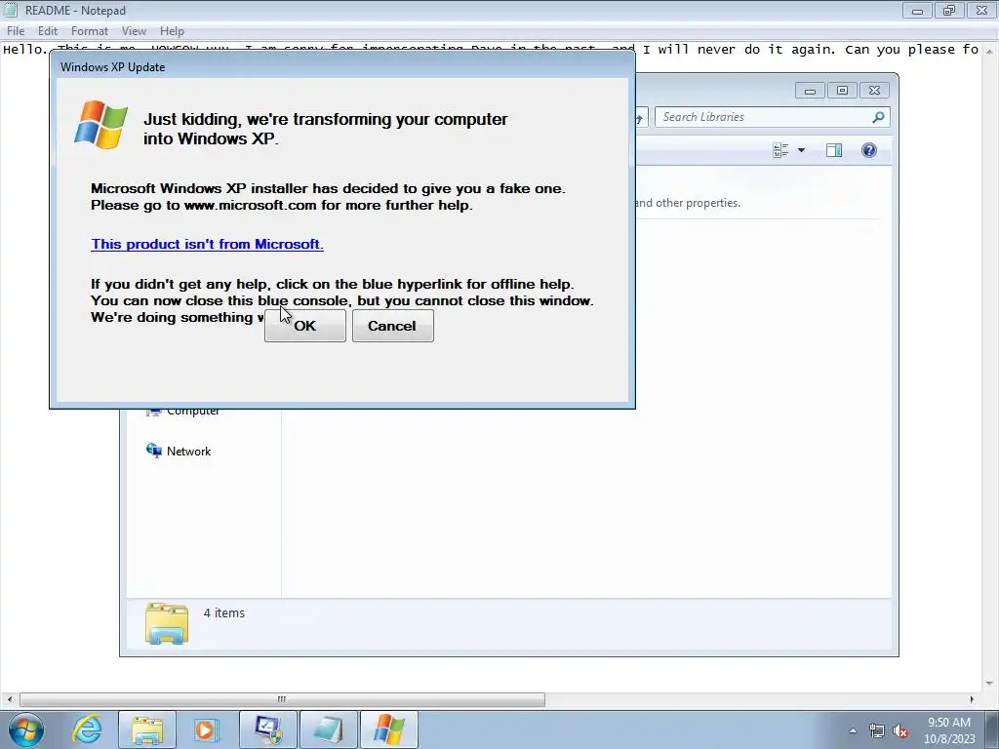Open the View menu in Notepad

pos(134,30)
